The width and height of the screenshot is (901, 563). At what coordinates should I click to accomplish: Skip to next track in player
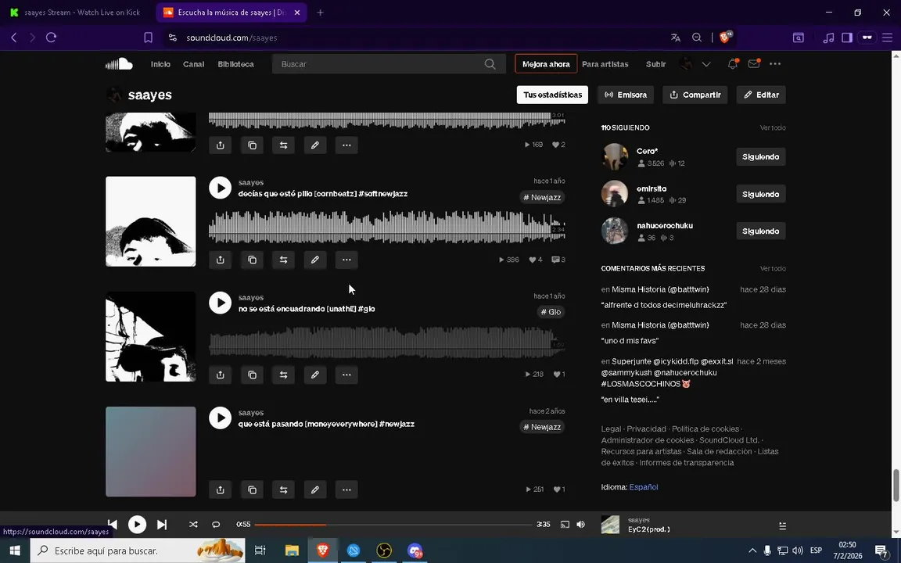[x=162, y=524]
